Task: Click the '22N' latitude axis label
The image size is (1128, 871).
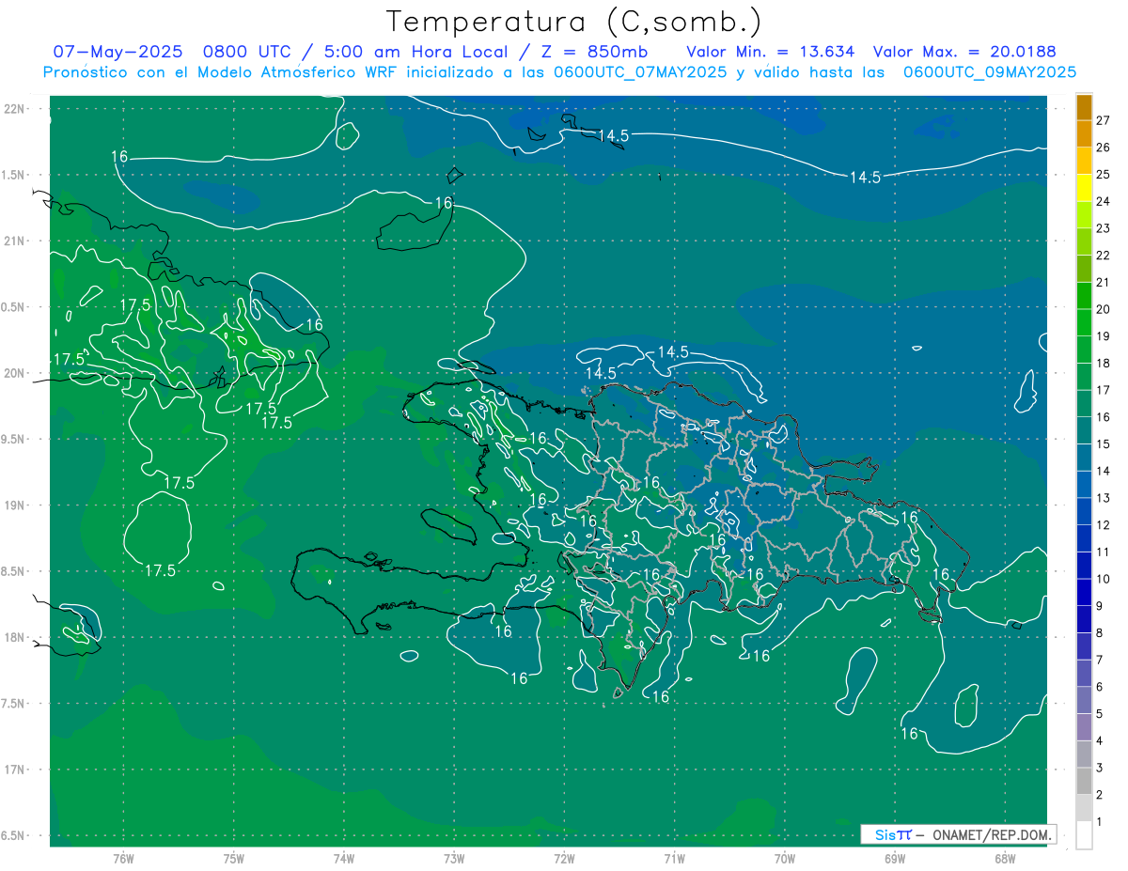Action: coord(15,109)
